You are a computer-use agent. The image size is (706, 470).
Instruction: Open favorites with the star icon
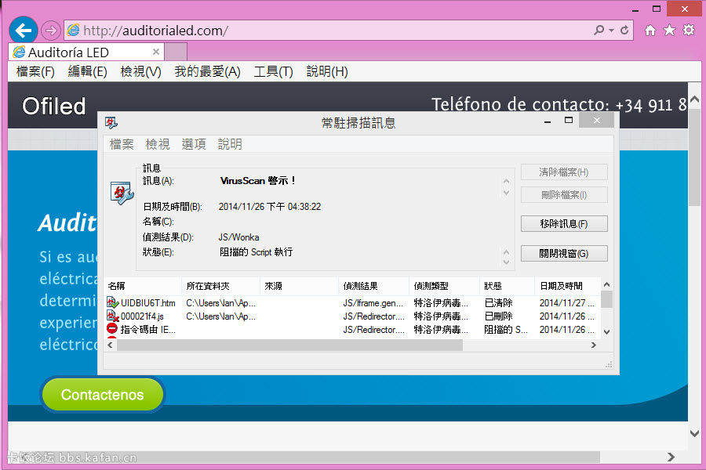click(670, 30)
